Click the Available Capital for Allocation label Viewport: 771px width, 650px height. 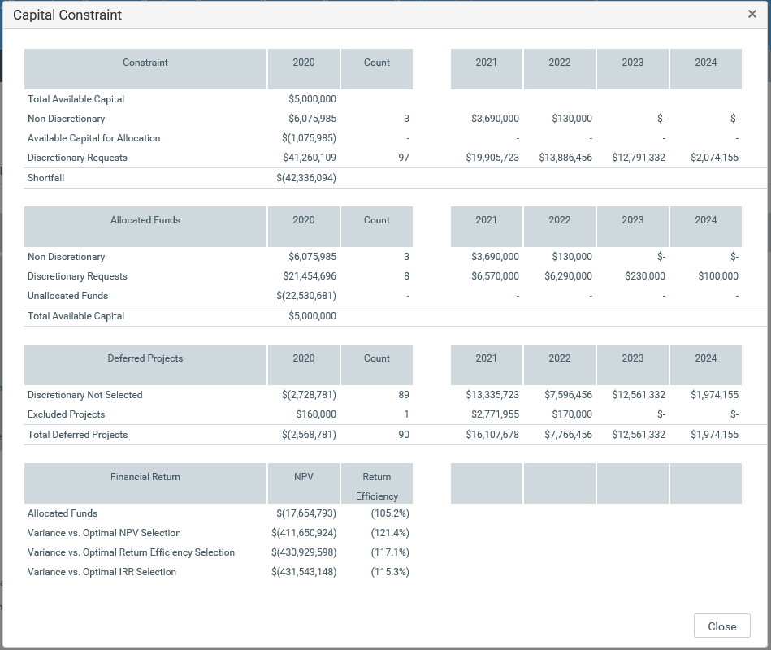pyautogui.click(x=93, y=138)
